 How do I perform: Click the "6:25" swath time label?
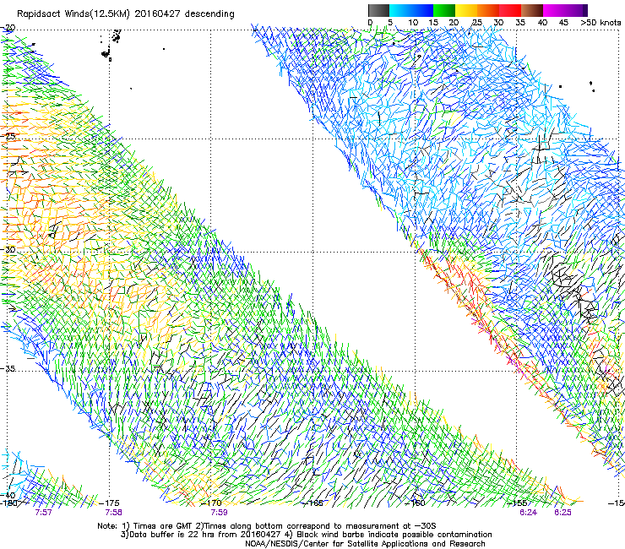pos(562,513)
